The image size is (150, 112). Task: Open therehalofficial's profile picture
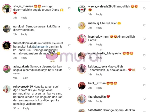pos(7,46)
